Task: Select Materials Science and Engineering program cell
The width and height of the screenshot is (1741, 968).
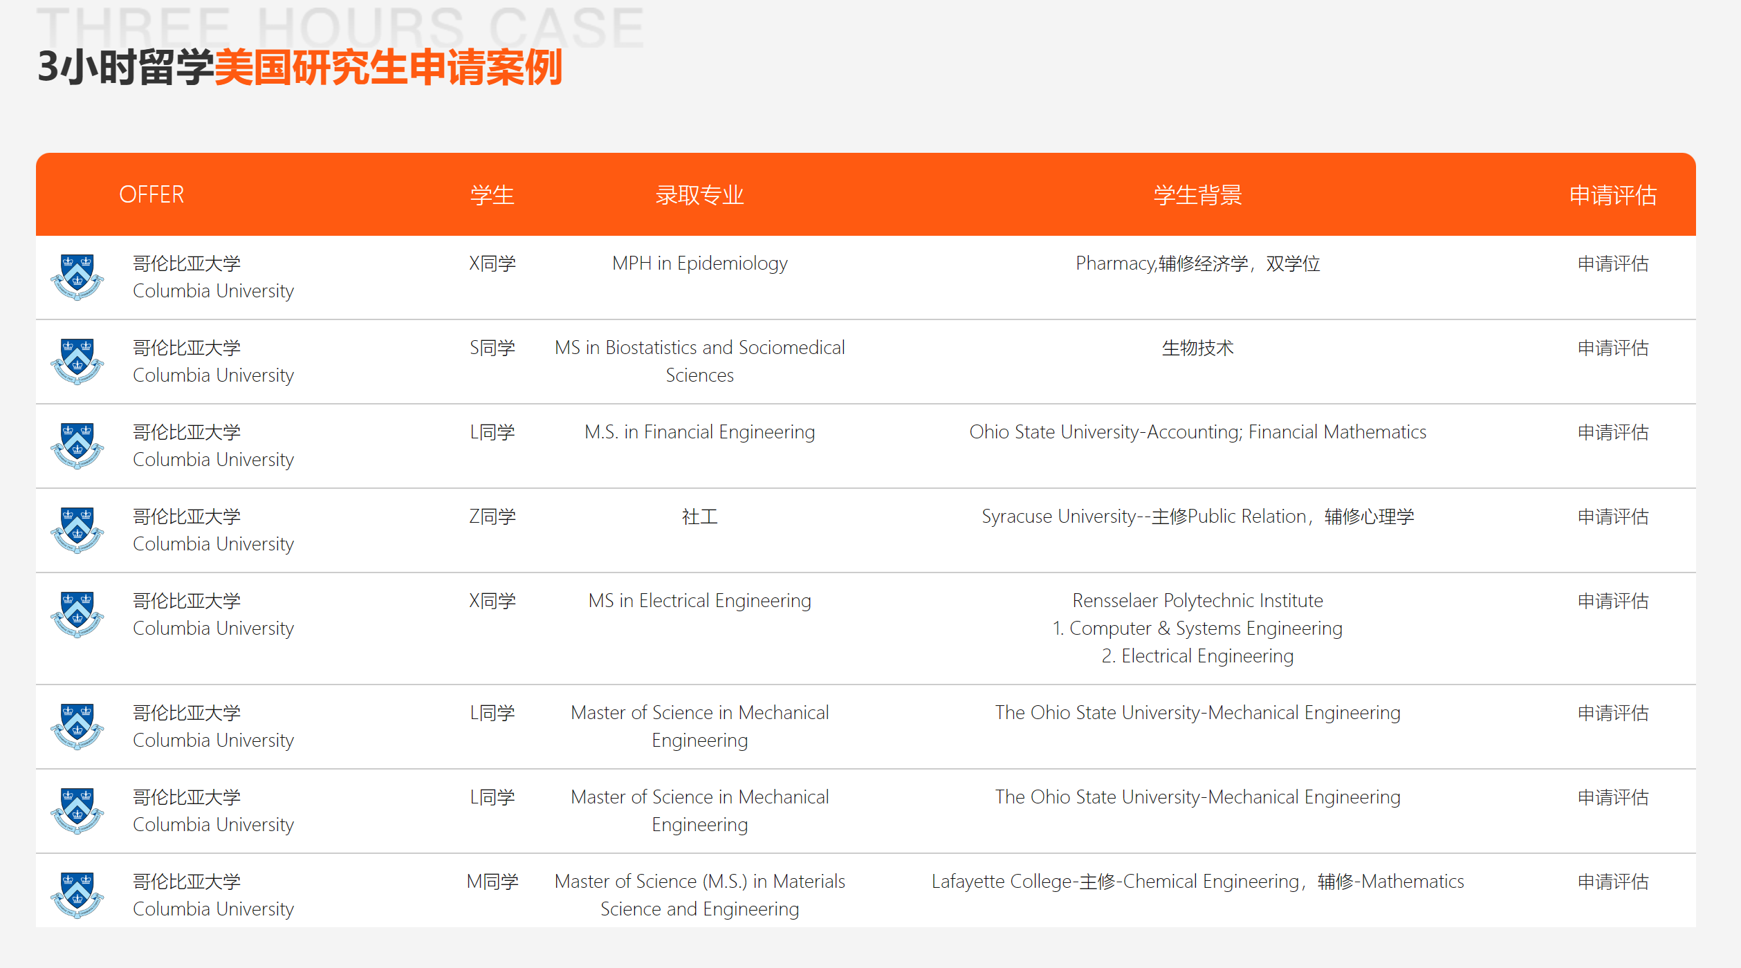Action: point(700,895)
